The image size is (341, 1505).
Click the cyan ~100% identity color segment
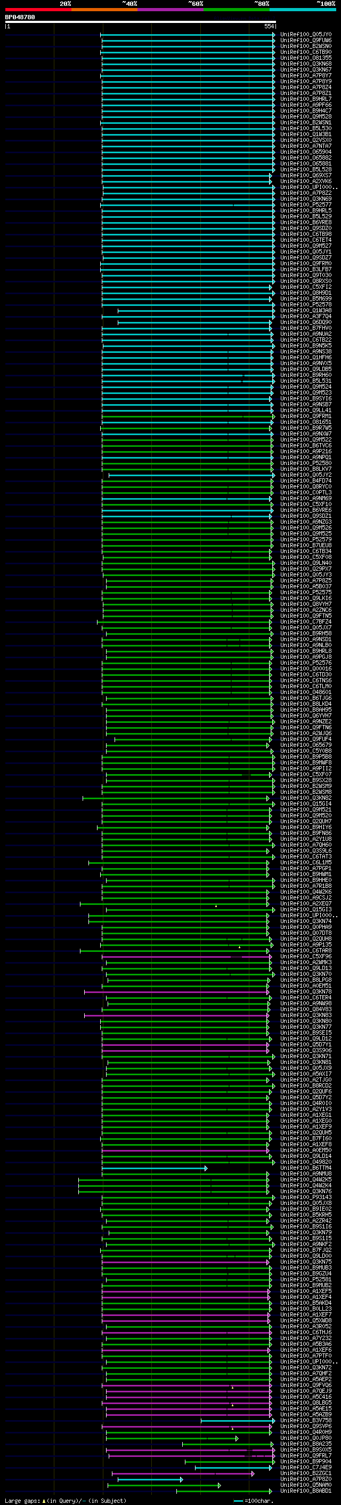pos(303,10)
